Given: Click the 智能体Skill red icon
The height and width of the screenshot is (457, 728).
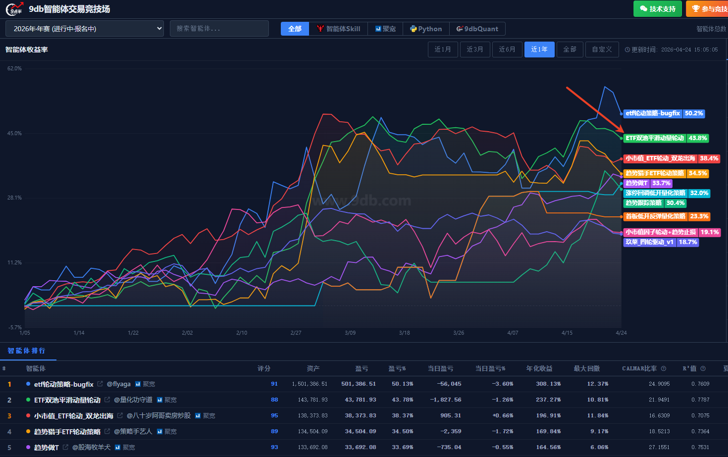Looking at the screenshot, I should tap(320, 29).
